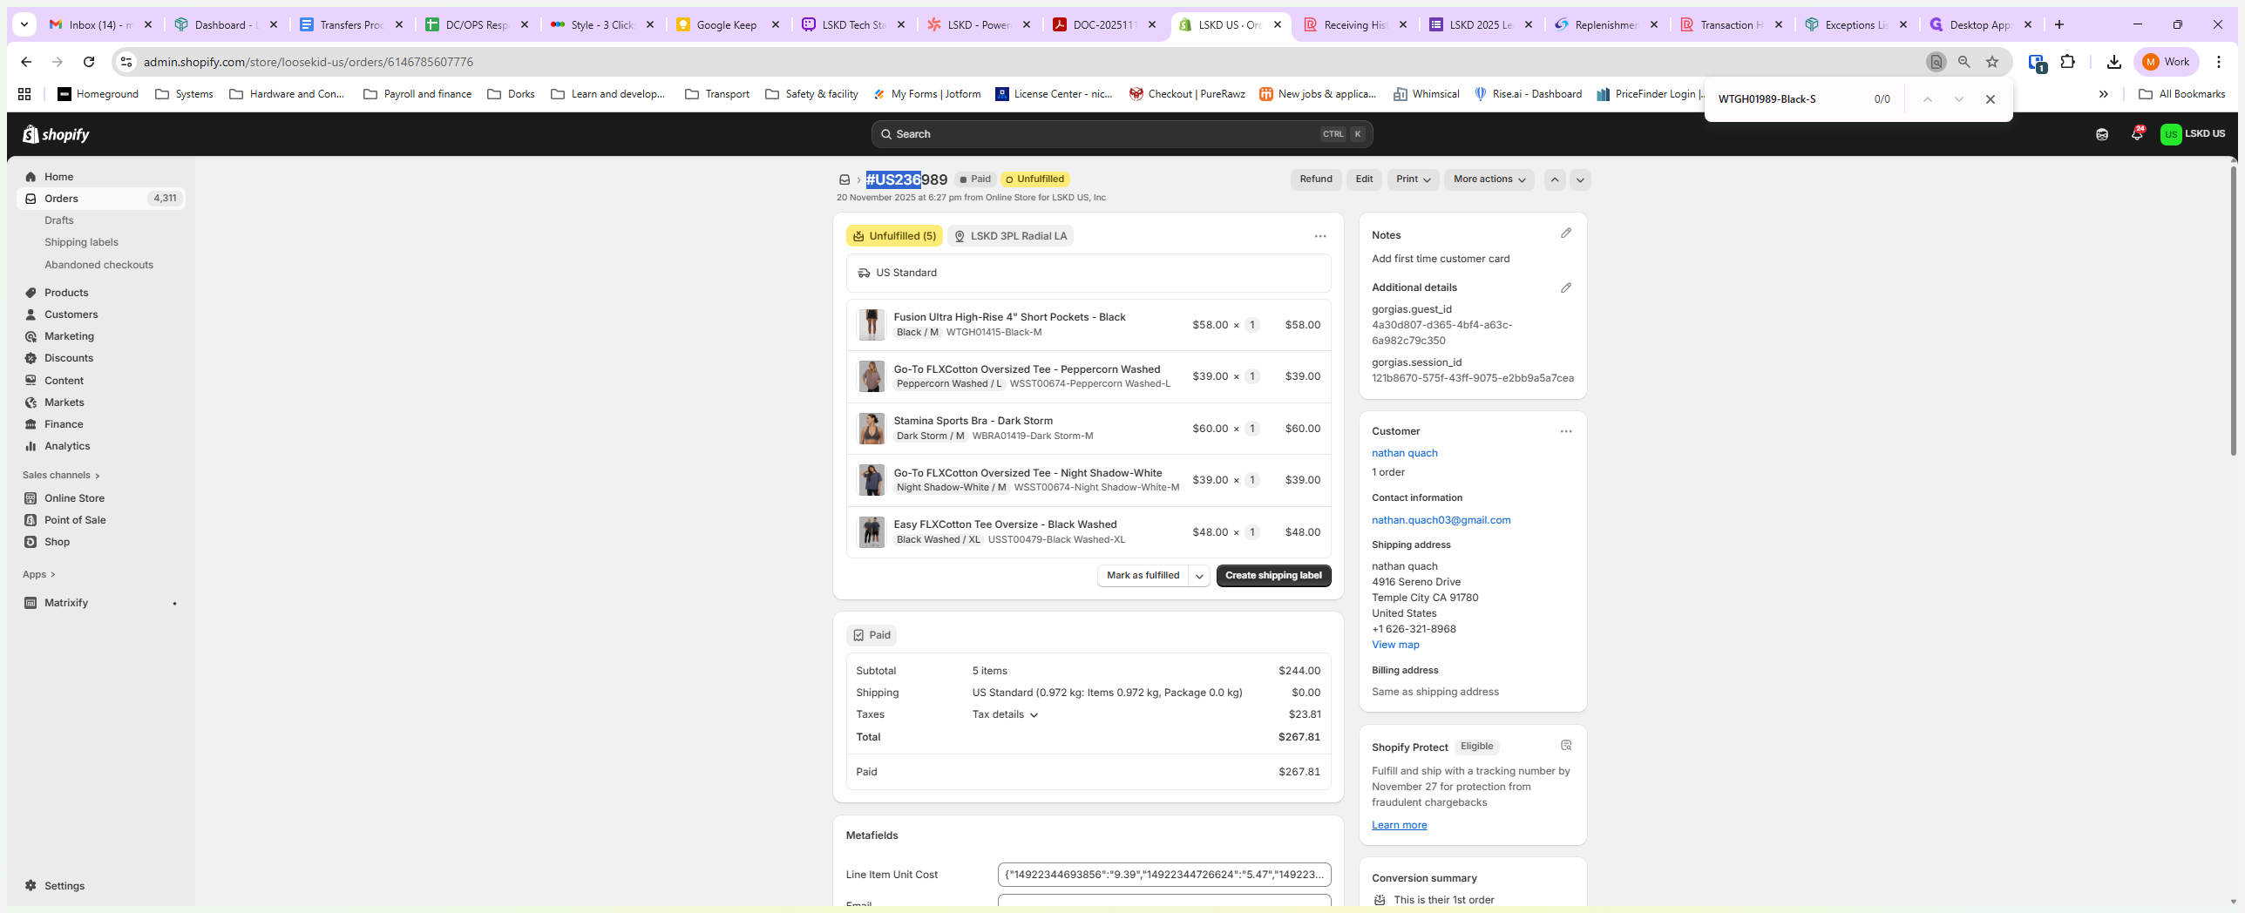The width and height of the screenshot is (2245, 913).
Task: Open the More actions dropdown
Action: coord(1488,179)
